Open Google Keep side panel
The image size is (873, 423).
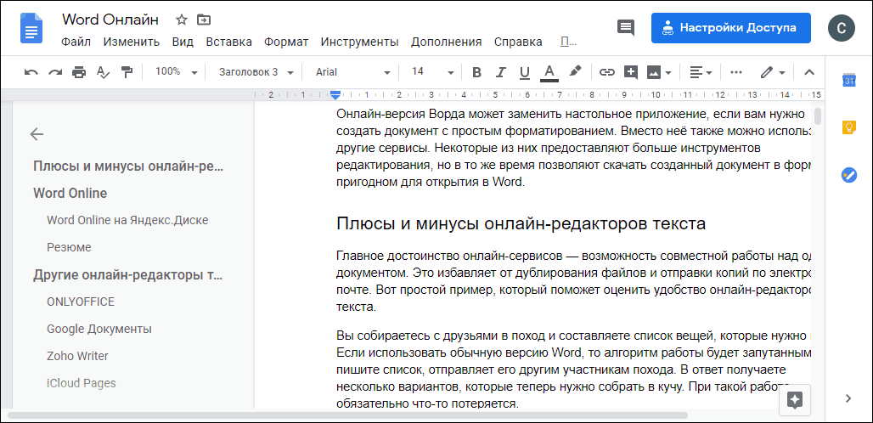[848, 128]
